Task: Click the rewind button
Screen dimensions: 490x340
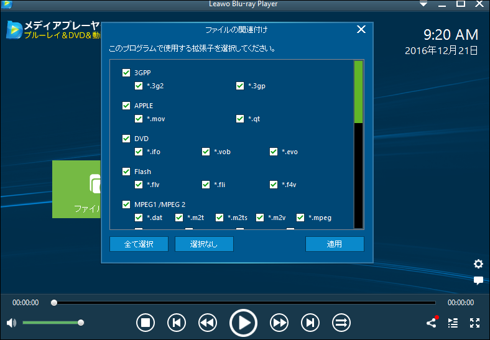Action: click(x=208, y=323)
